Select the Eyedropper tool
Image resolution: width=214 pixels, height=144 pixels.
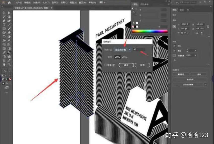[4, 52]
